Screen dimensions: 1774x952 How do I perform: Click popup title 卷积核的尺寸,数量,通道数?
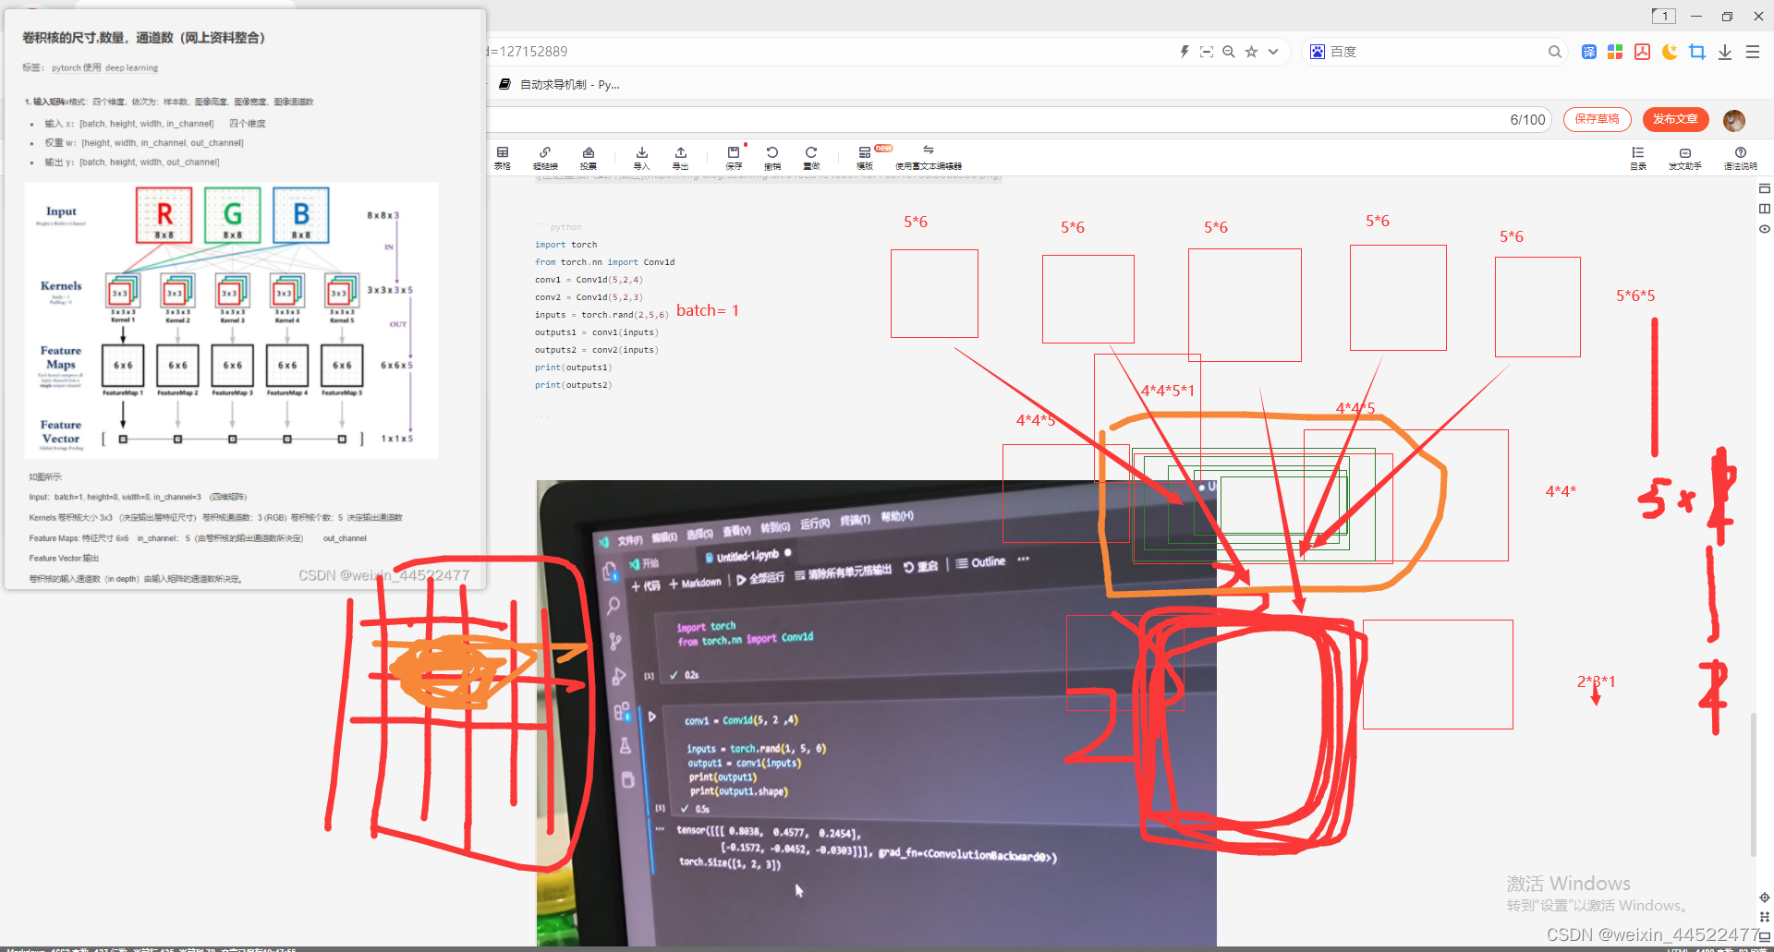pyautogui.click(x=143, y=38)
